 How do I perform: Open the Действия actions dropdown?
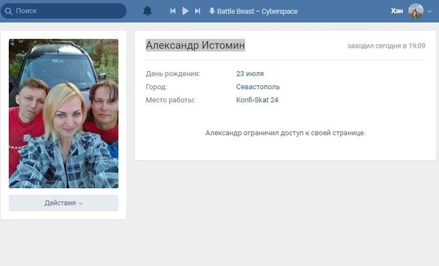point(63,203)
